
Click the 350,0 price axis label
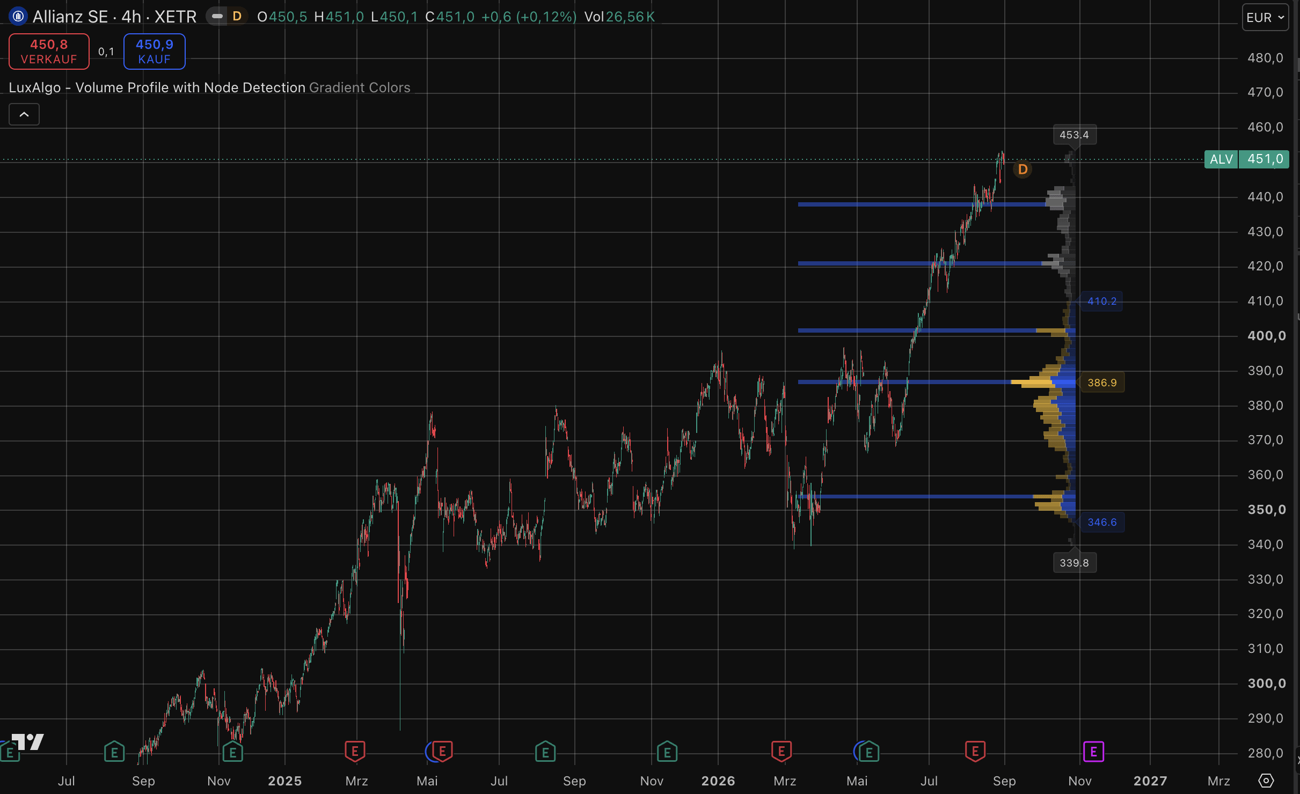point(1267,510)
